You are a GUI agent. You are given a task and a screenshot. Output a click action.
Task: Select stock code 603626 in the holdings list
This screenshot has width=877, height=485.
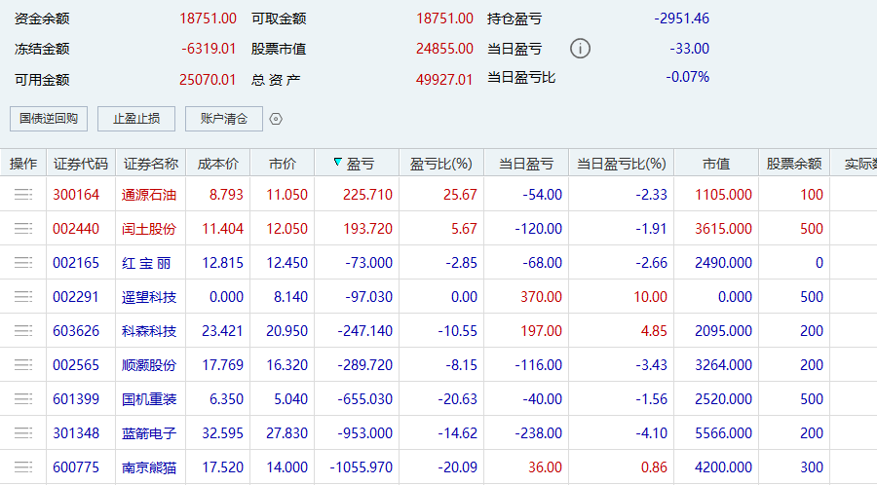[76, 331]
